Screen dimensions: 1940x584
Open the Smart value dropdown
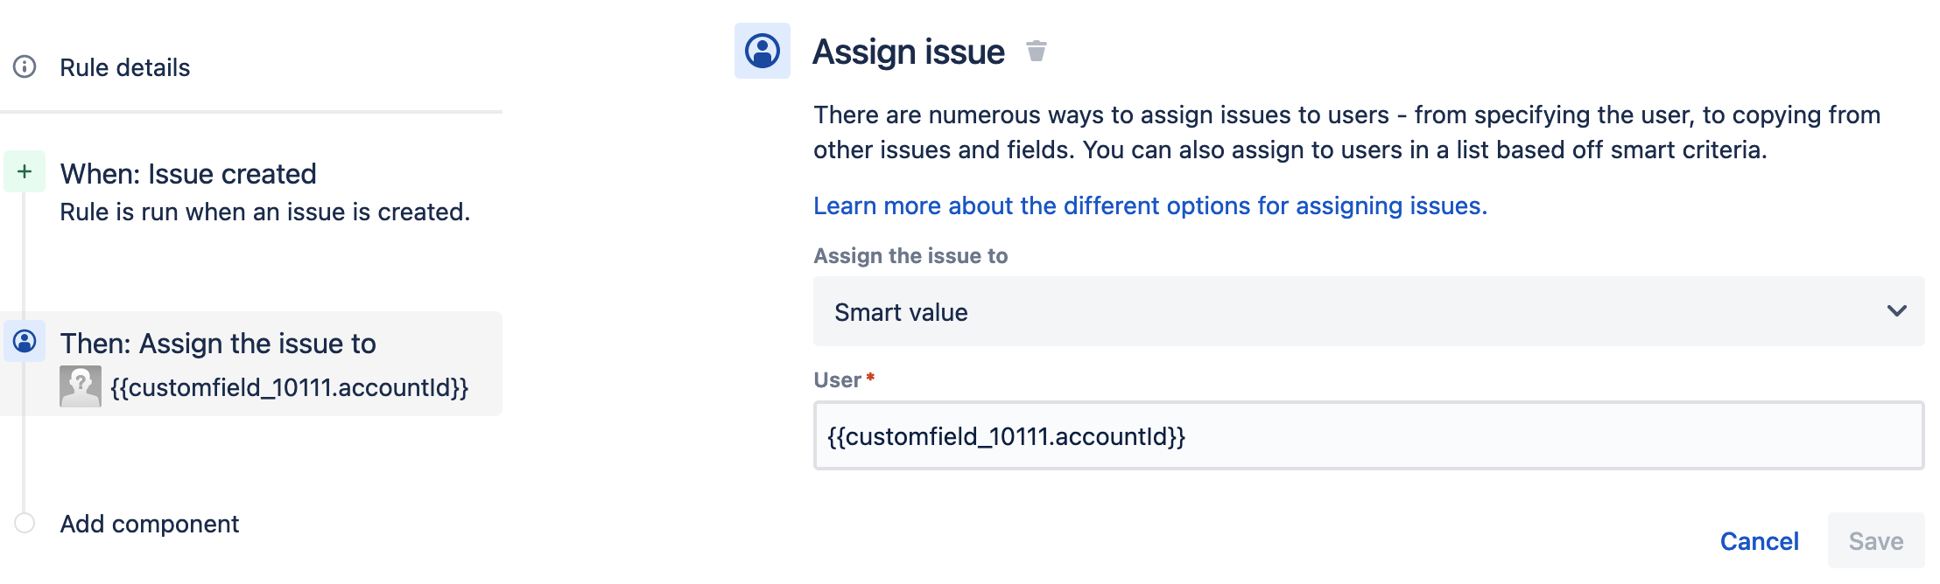[x=1348, y=311]
